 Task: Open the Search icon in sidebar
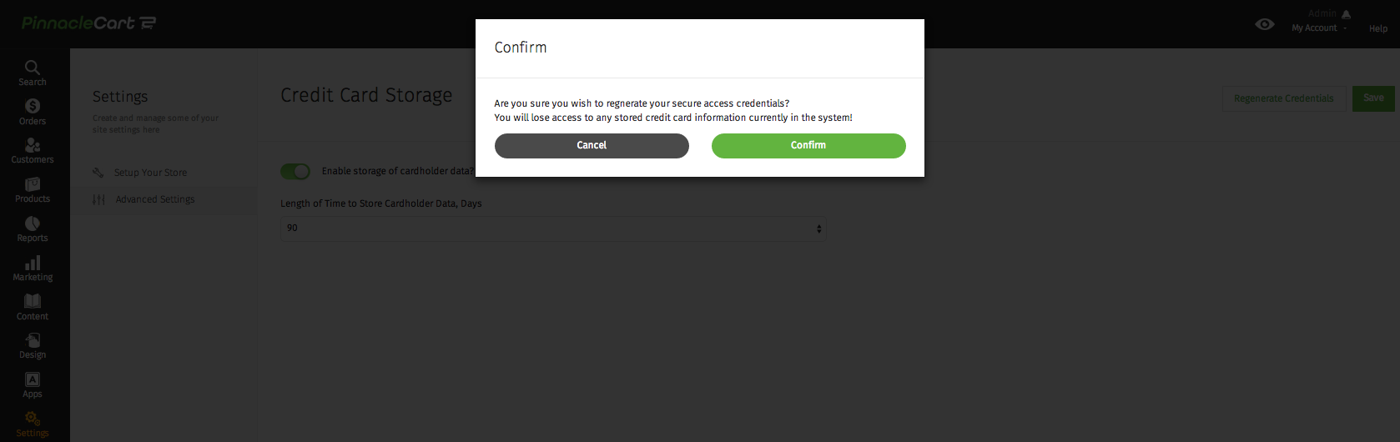point(33,67)
